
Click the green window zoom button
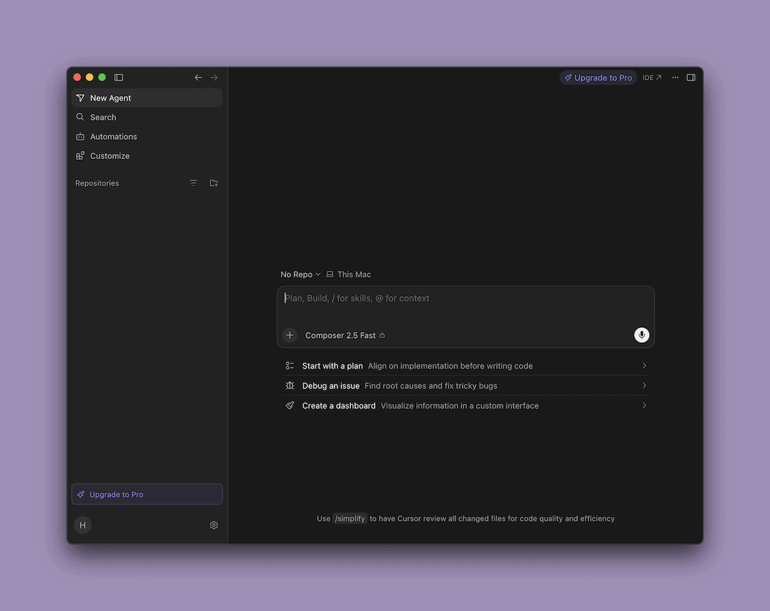point(102,78)
